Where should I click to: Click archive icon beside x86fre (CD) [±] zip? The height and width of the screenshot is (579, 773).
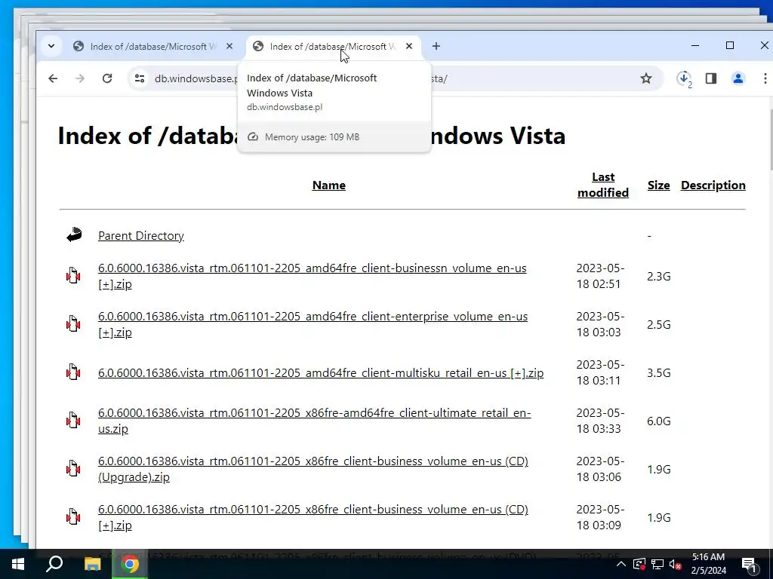[73, 517]
